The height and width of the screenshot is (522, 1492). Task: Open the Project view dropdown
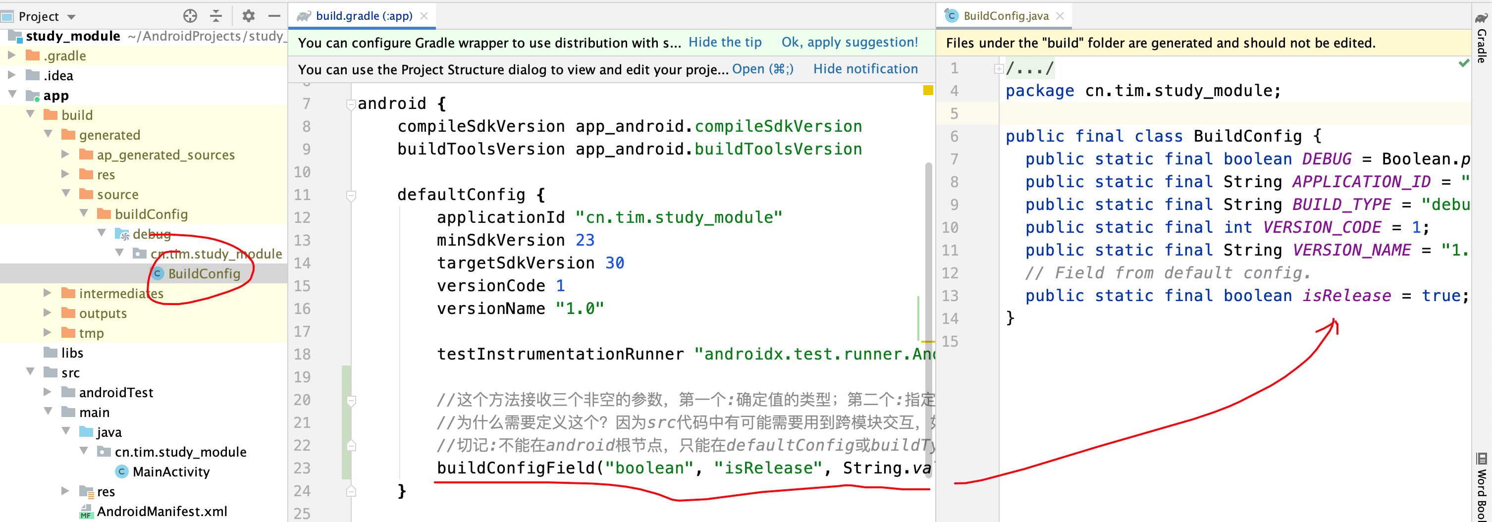point(72,17)
